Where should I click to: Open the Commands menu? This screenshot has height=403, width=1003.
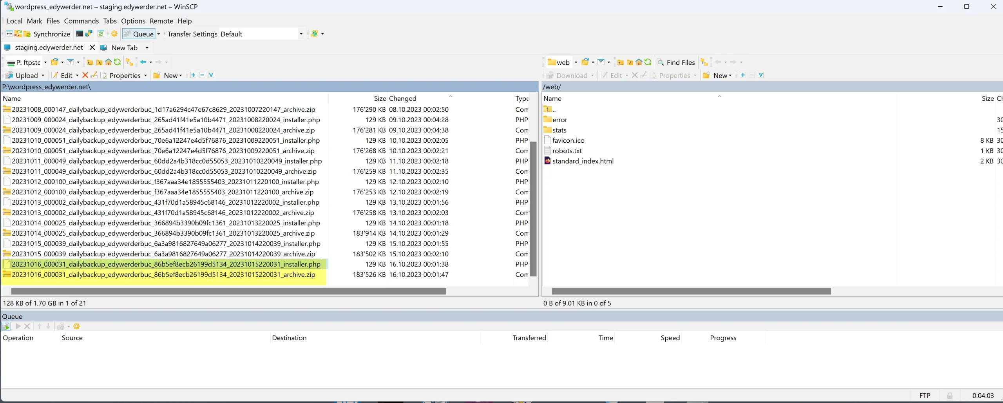[x=81, y=21]
